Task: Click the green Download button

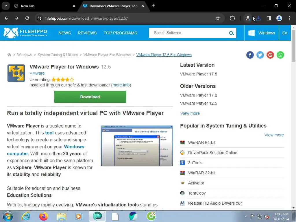Action: [x=90, y=97]
